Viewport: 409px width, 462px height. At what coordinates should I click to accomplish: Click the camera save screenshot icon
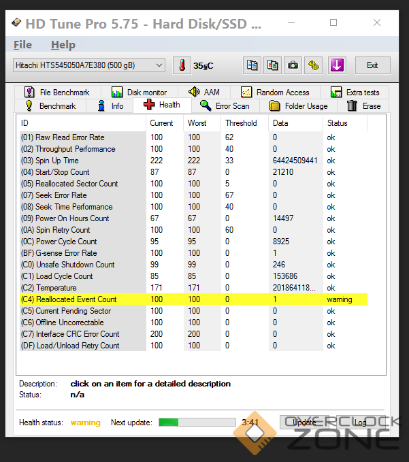pyautogui.click(x=293, y=65)
